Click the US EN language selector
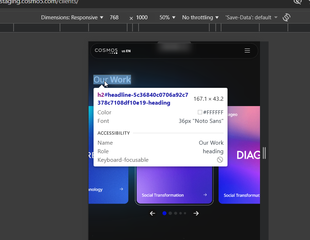This screenshot has width=310, height=240. (126, 51)
